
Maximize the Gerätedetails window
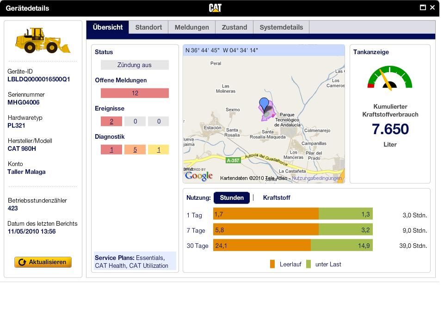(422, 7)
